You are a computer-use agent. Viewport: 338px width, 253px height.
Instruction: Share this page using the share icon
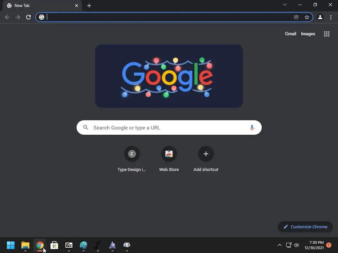tap(296, 17)
